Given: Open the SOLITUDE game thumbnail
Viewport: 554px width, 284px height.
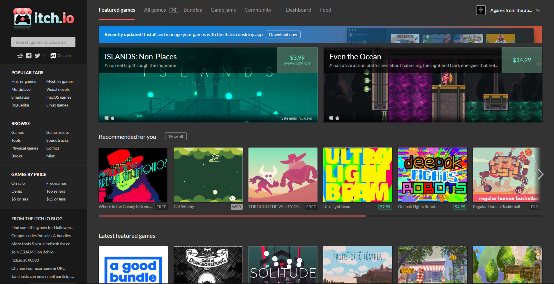Looking at the screenshot, I should pyautogui.click(x=283, y=265).
